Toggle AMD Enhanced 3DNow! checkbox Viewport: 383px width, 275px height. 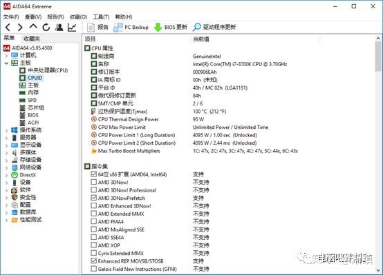coord(93,205)
